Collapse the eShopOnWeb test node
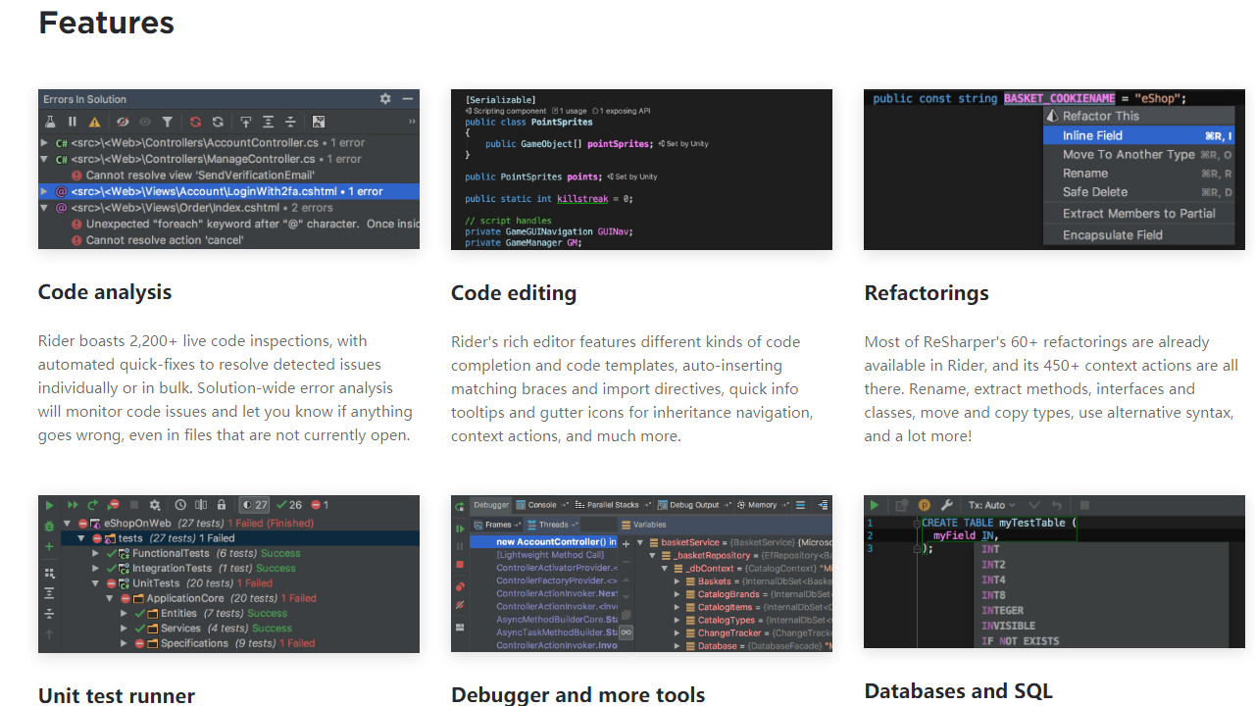 (67, 524)
